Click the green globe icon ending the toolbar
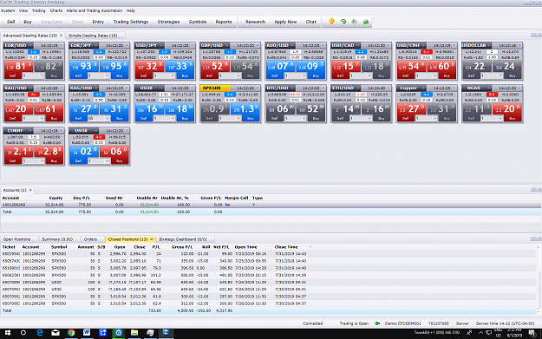Screen dimensions: 542x339 click(366, 22)
